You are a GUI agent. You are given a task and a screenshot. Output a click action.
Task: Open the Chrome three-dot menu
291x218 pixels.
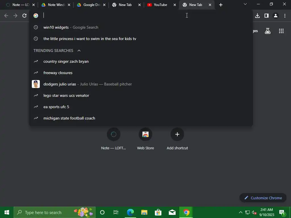pyautogui.click(x=285, y=16)
